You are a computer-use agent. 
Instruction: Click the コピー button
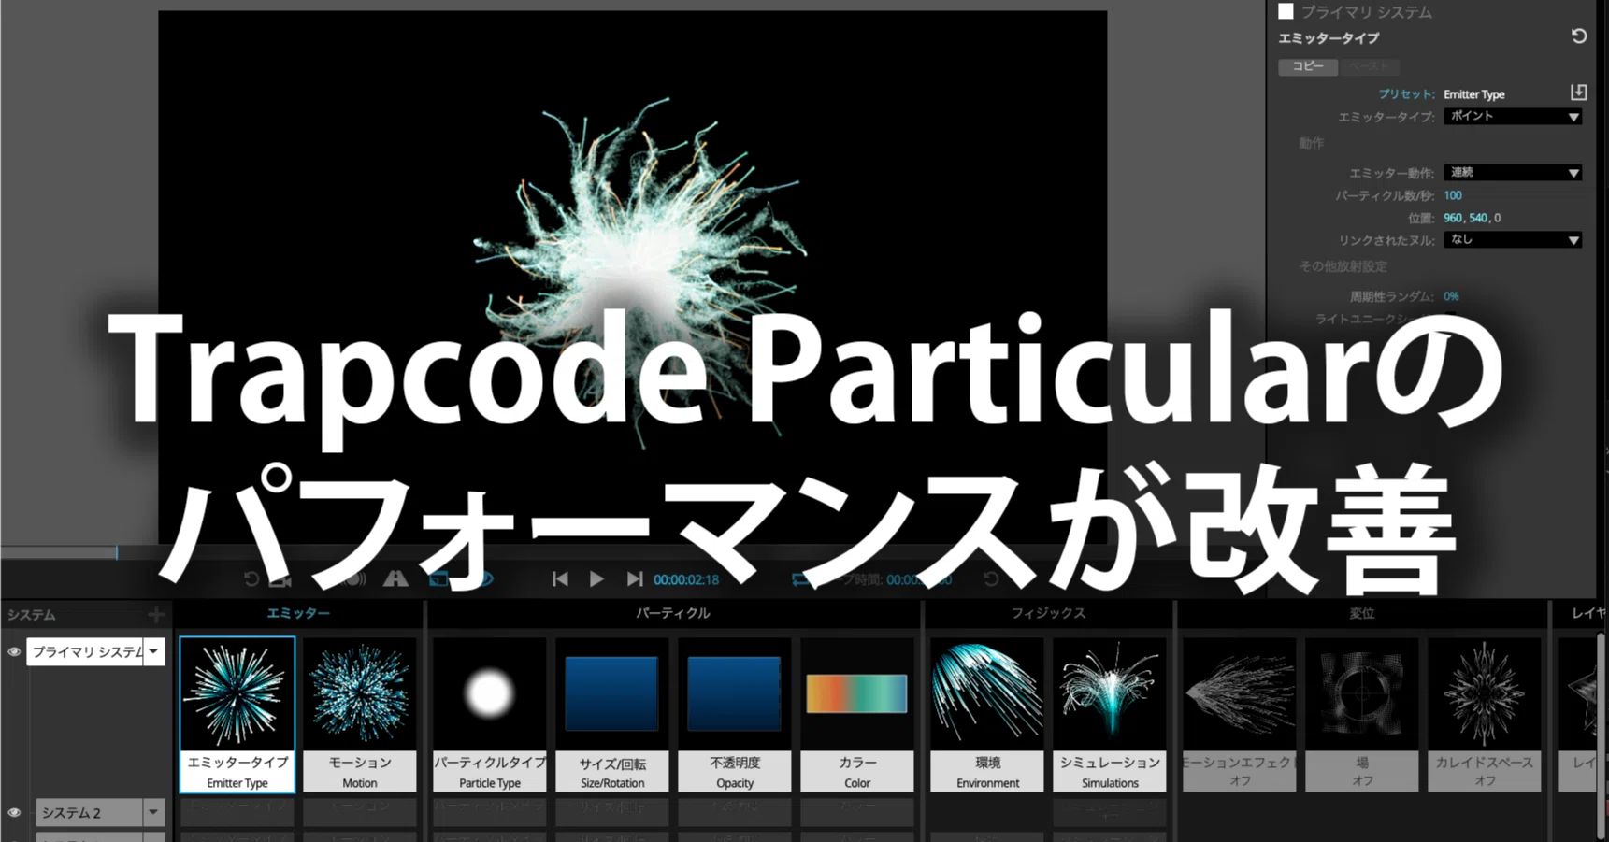tap(1308, 66)
